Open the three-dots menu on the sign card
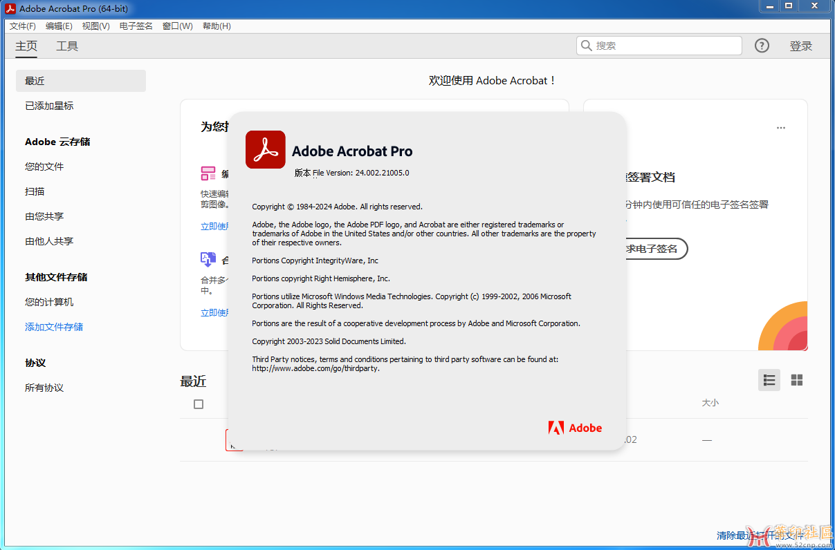Screen dimensions: 835x550 (x=781, y=128)
